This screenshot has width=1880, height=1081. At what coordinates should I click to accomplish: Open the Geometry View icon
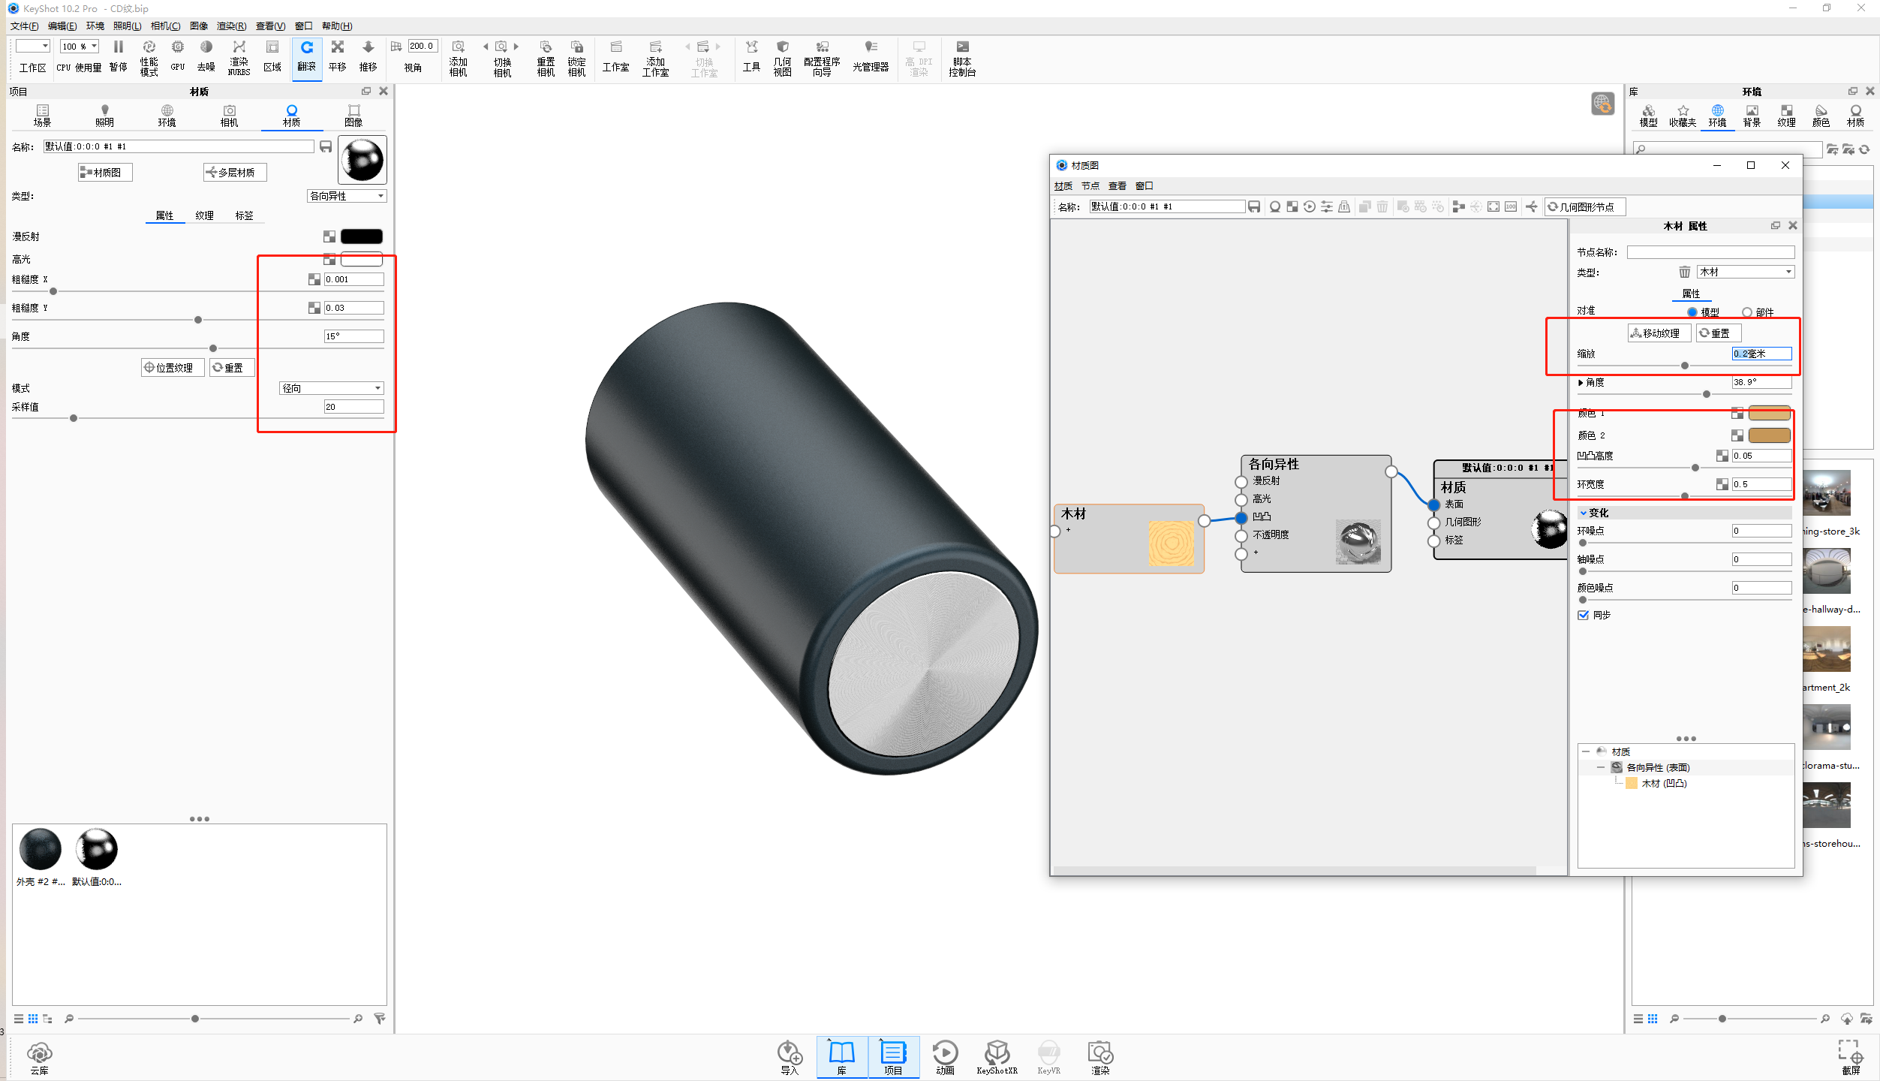click(782, 56)
